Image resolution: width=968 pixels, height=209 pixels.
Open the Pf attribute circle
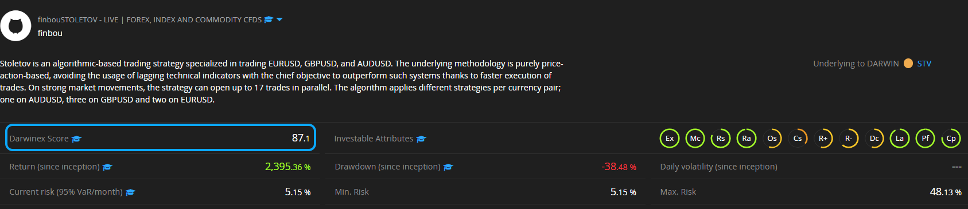(x=926, y=139)
